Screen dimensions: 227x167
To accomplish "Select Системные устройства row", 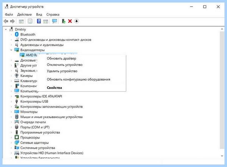I will 37,148.
